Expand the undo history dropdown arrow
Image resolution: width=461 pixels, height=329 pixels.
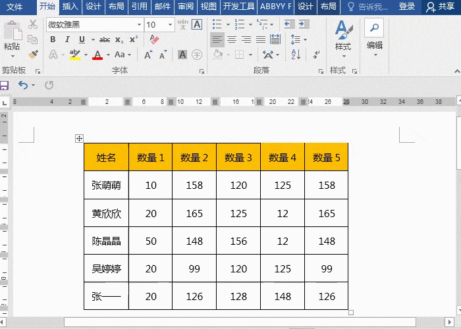[x=33, y=85]
